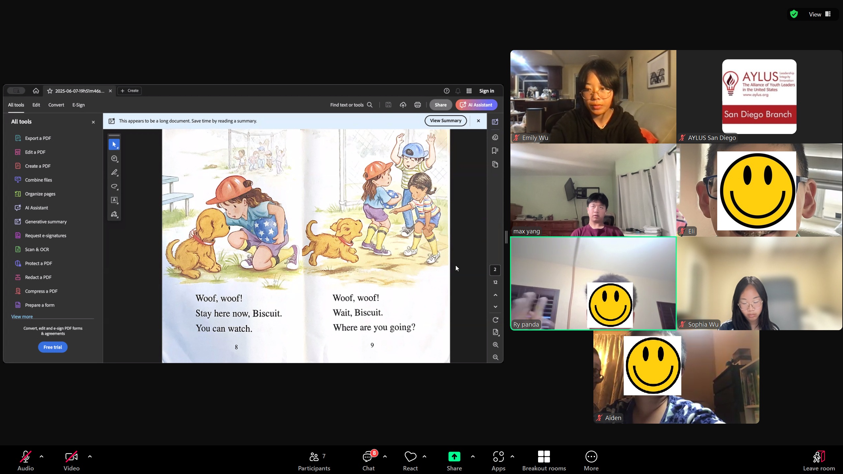Image resolution: width=843 pixels, height=474 pixels.
Task: Select Protect a PDF tool
Action: 33,263
